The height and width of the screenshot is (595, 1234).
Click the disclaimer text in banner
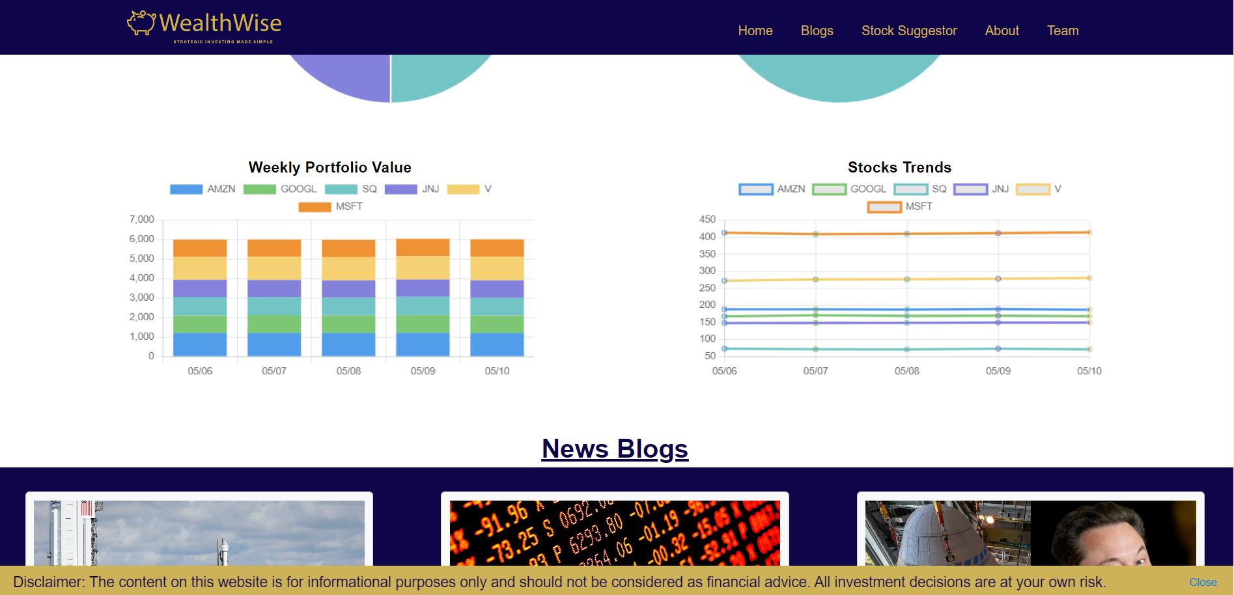click(559, 582)
